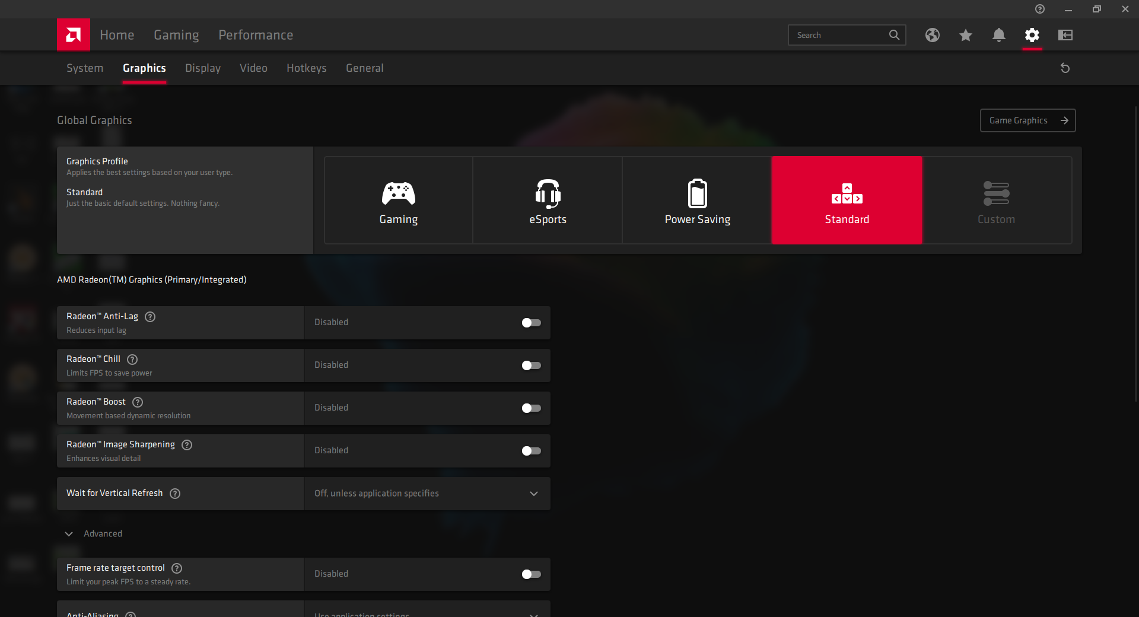1139x617 pixels.
Task: Open the Gaming tab in top navigation
Action: click(176, 35)
